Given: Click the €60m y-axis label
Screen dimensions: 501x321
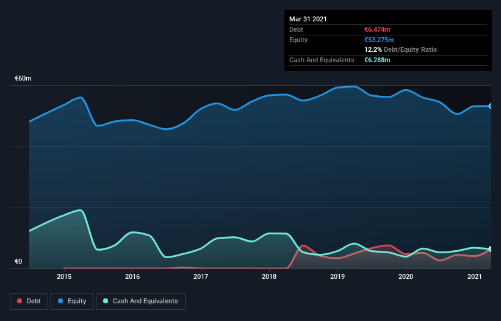Looking at the screenshot, I should click(23, 78).
